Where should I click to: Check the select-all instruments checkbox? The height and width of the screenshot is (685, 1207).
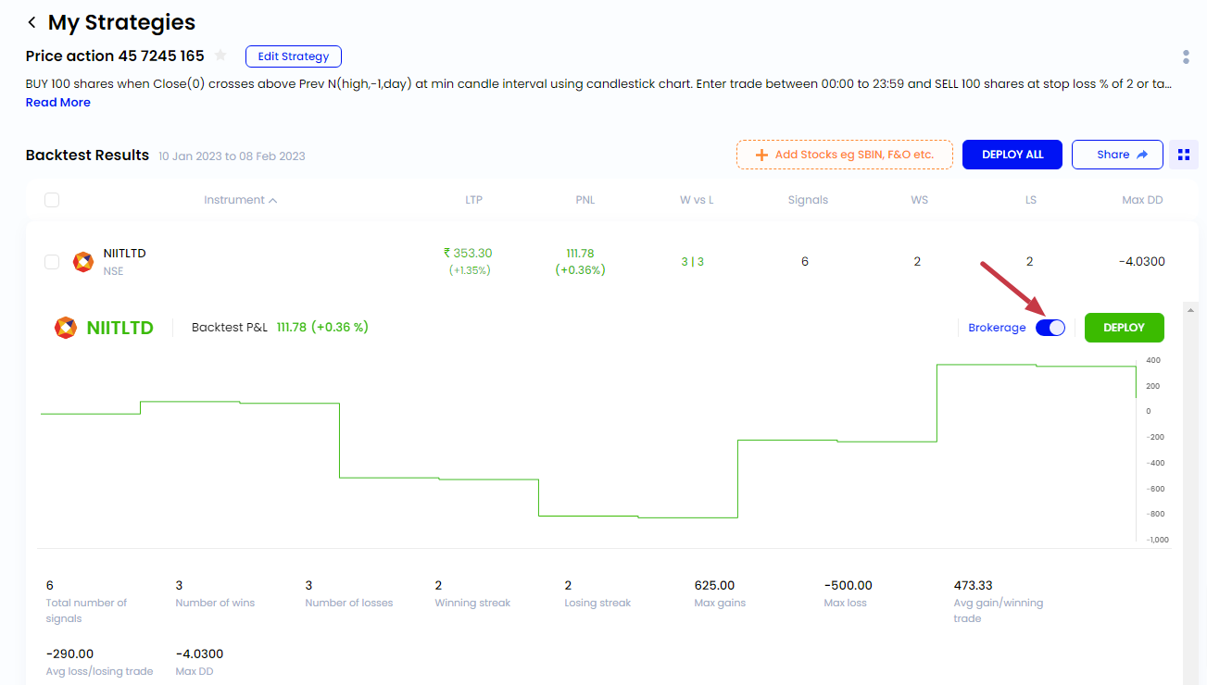(x=52, y=200)
